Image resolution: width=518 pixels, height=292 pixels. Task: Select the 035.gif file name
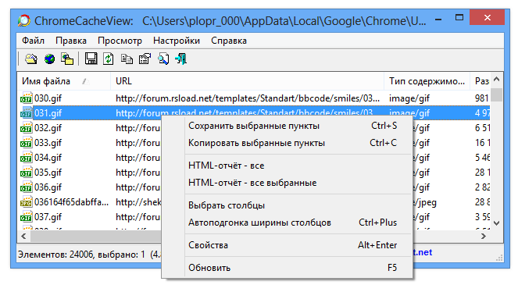tap(48, 173)
